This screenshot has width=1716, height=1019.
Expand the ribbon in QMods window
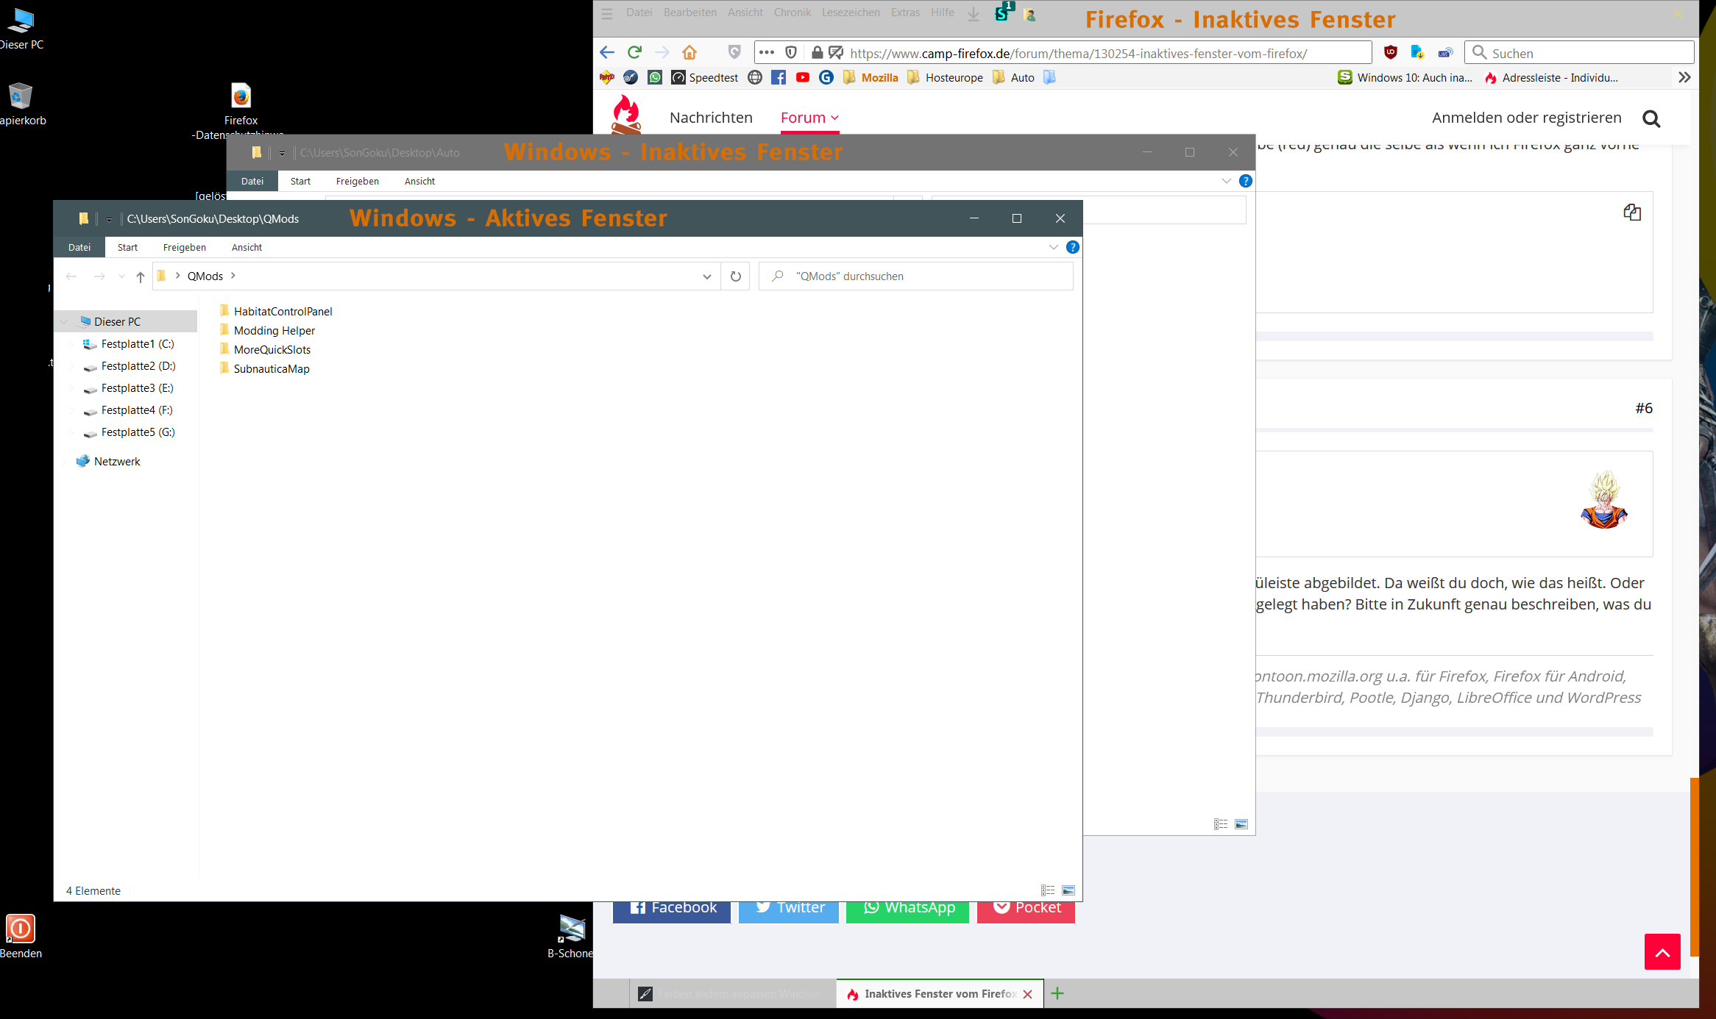pos(1053,247)
